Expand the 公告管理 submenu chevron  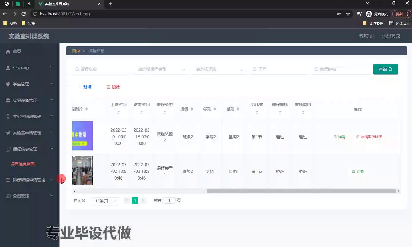pyautogui.click(x=52, y=196)
